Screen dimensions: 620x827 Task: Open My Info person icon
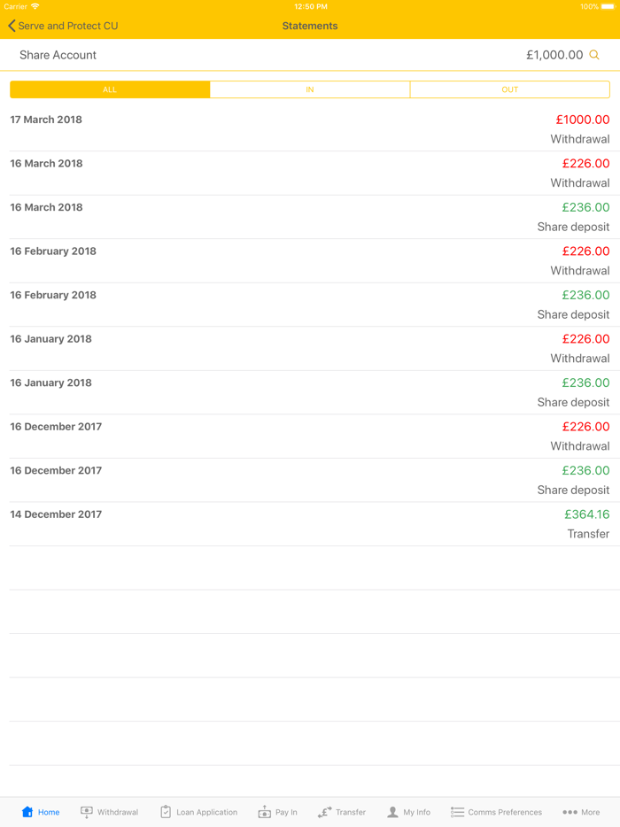[392, 812]
